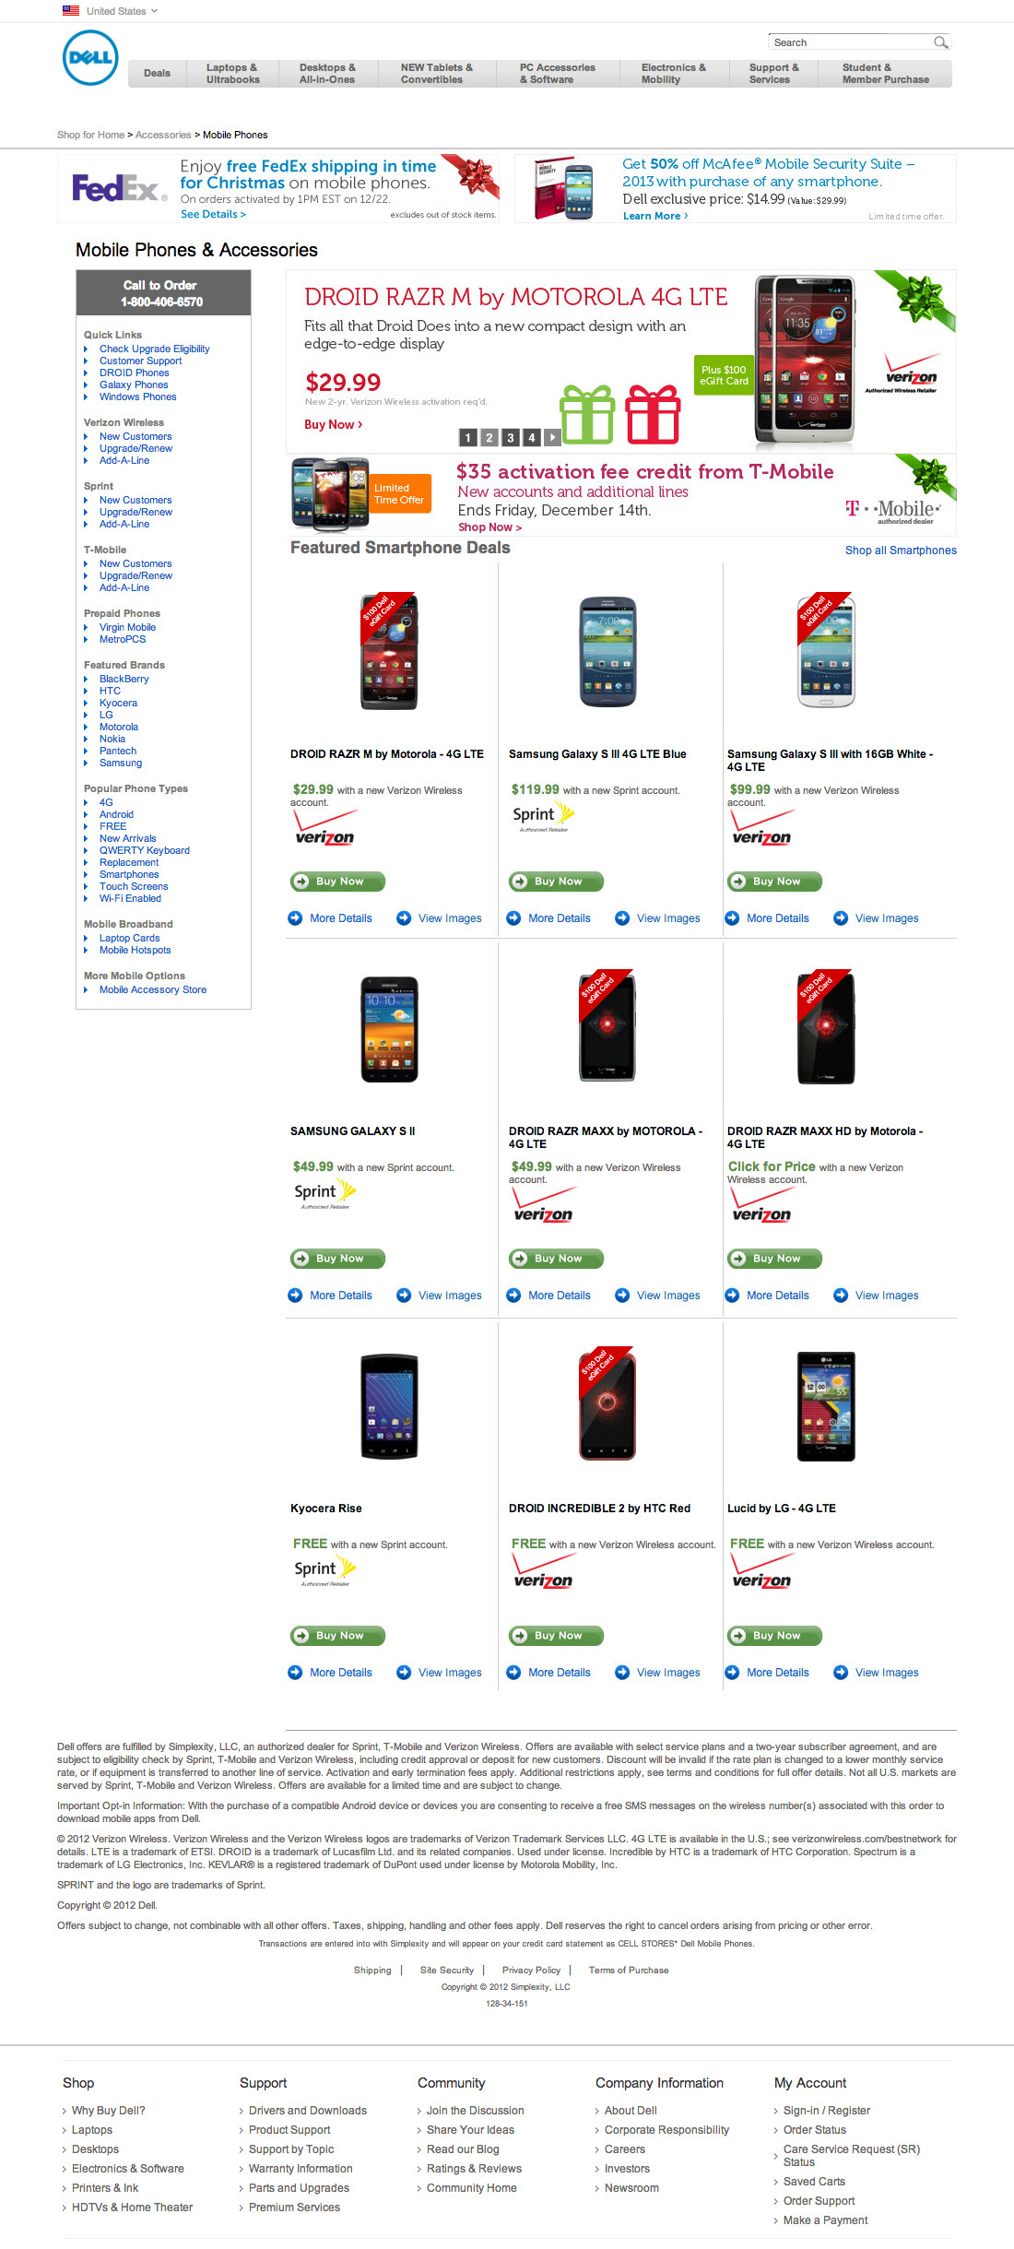The width and height of the screenshot is (1014, 2249).
Task: Open the Privacy Policy footer link
Action: pos(531,1971)
